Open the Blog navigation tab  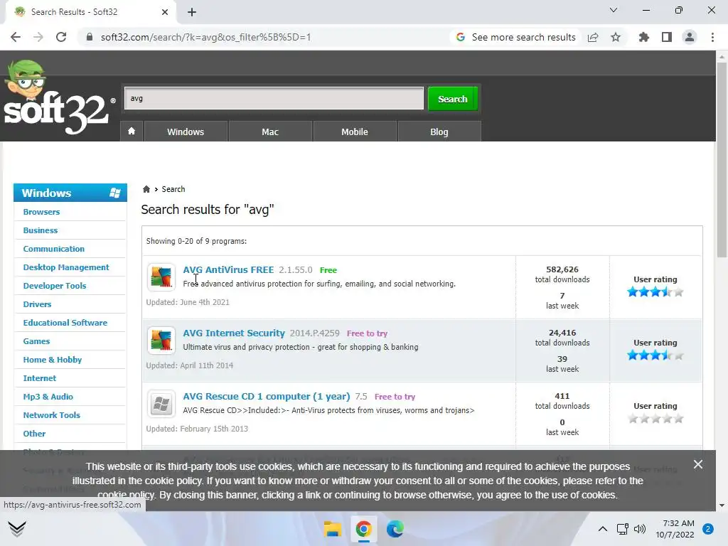pos(439,132)
